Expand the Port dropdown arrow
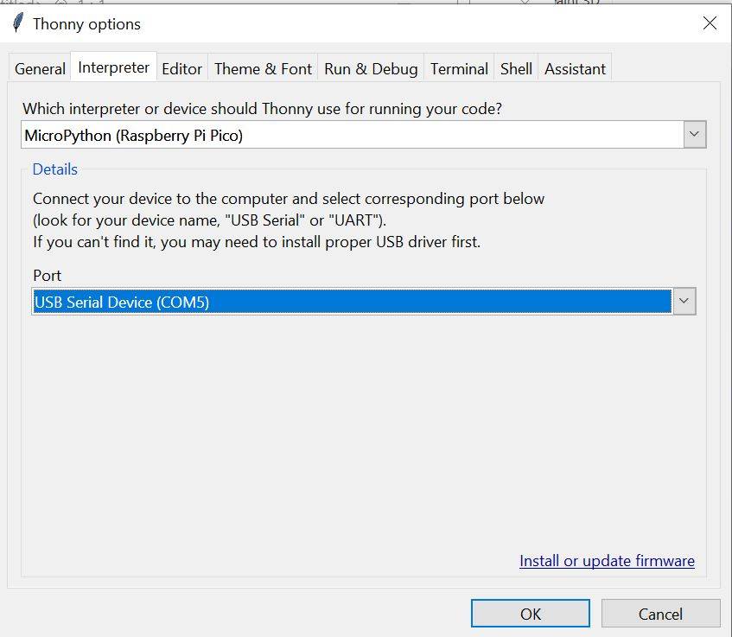The image size is (732, 637). 684,301
